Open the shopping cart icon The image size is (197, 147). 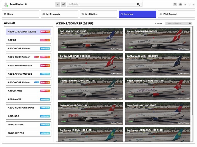tap(175, 4)
